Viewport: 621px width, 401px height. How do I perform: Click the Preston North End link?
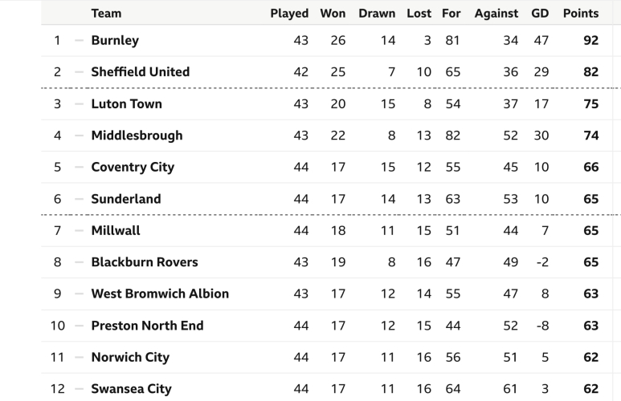click(147, 326)
